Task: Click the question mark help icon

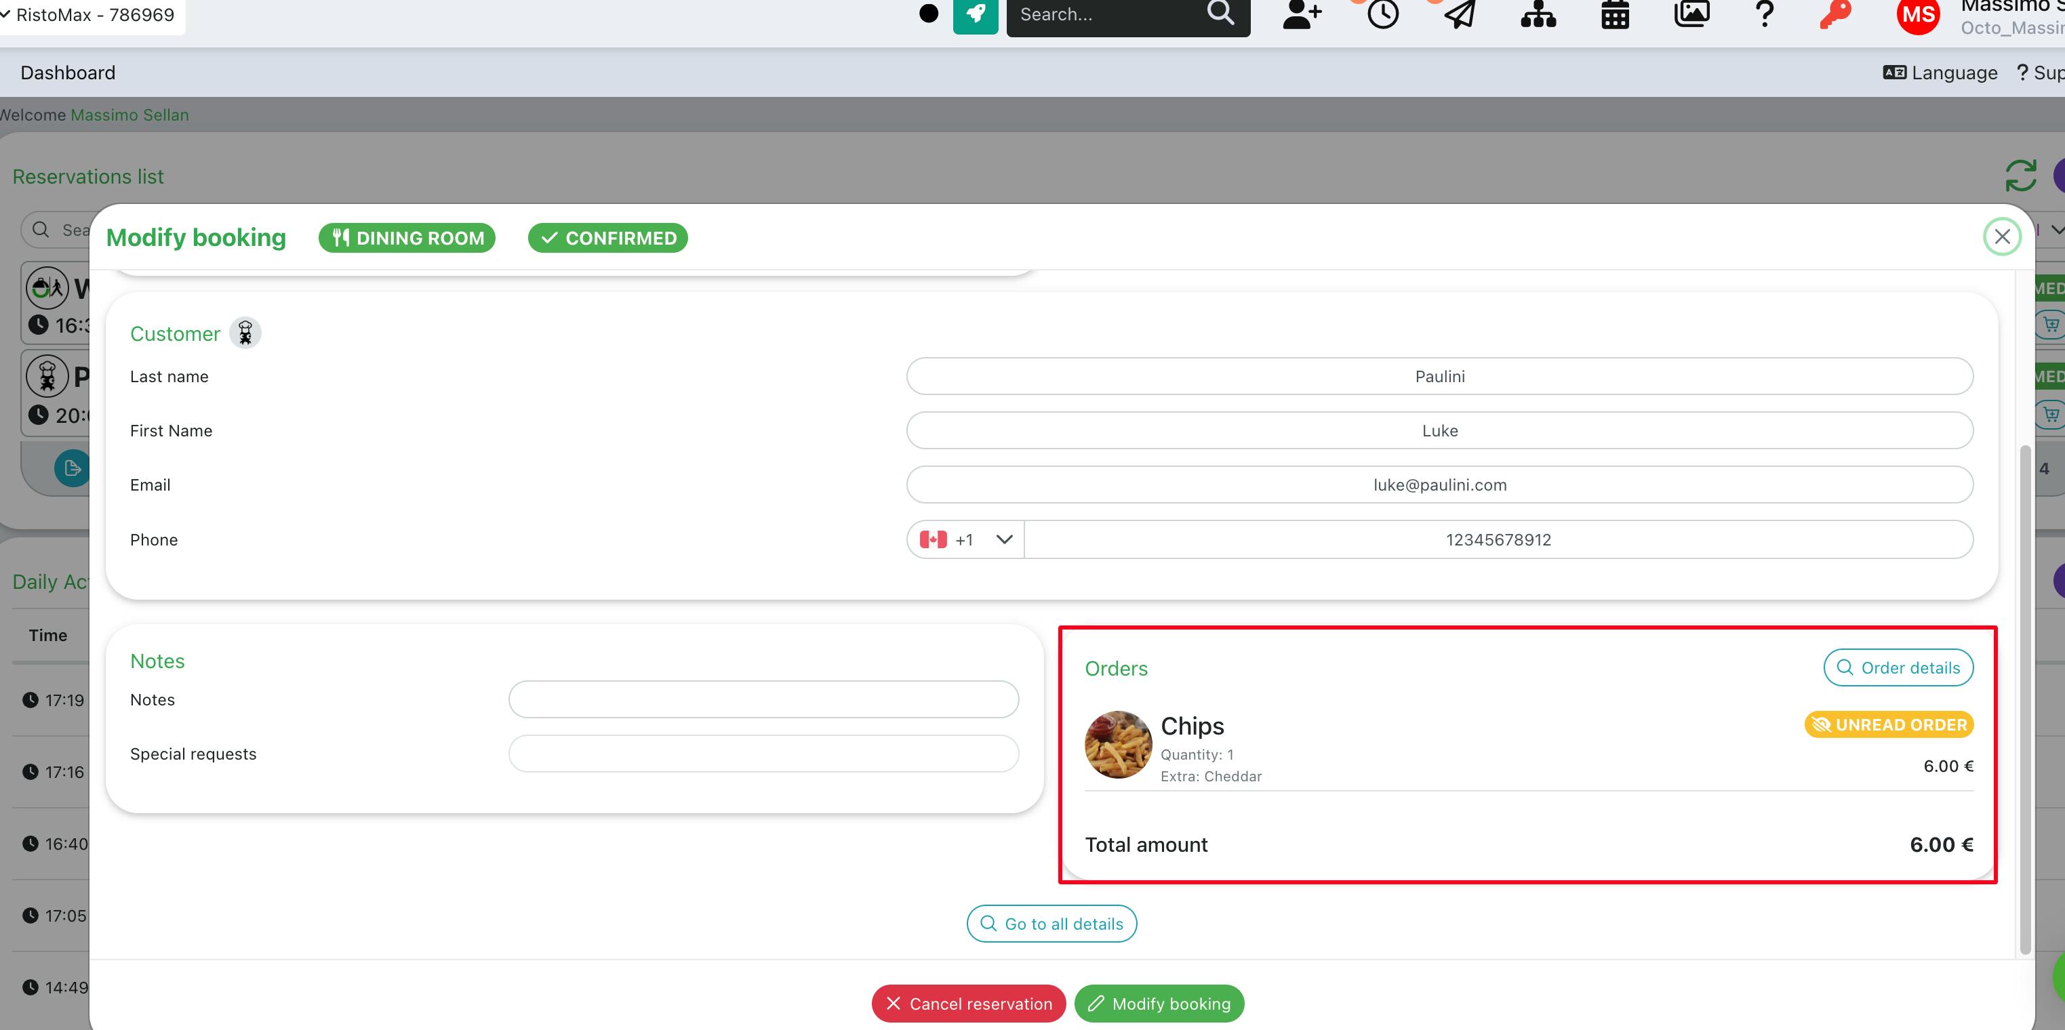Action: [1765, 14]
